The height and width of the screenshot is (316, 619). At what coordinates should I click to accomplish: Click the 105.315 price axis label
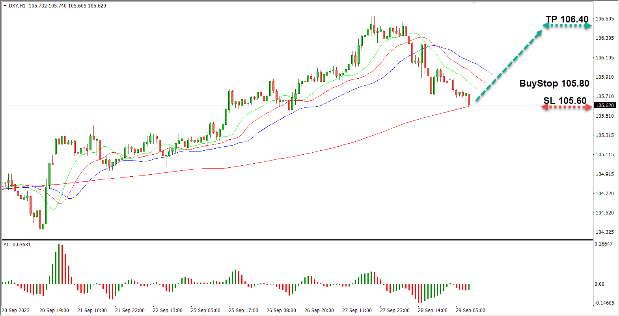(604, 135)
